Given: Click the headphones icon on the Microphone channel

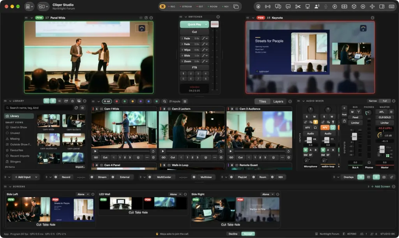Looking at the screenshot, I should pyautogui.click(x=315, y=128).
